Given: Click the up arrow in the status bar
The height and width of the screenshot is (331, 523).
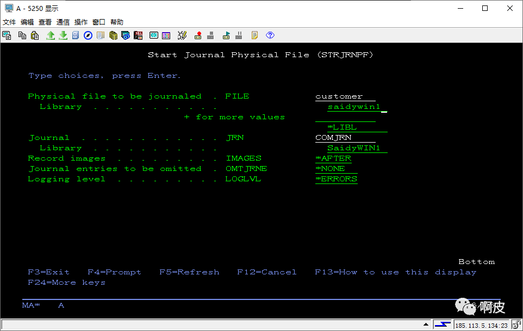Looking at the screenshot, I should 426,324.
